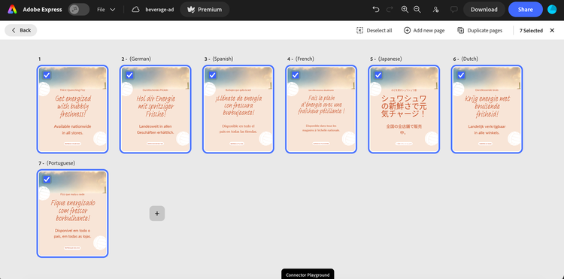The width and height of the screenshot is (564, 279).
Task: Uncheck the page 1 checkbox
Action: point(47,75)
